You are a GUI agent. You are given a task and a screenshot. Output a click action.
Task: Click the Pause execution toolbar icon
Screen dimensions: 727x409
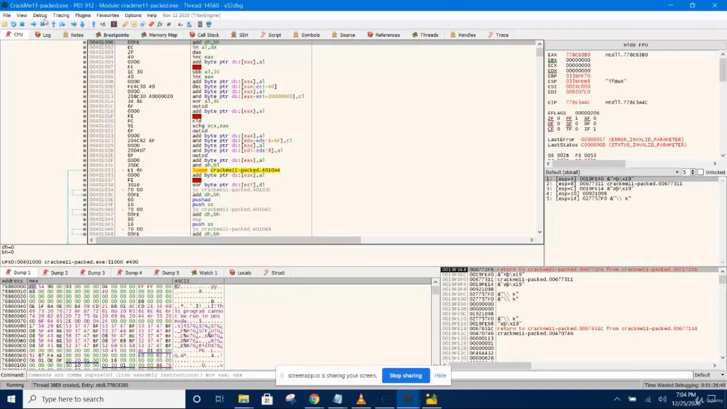click(x=41, y=24)
